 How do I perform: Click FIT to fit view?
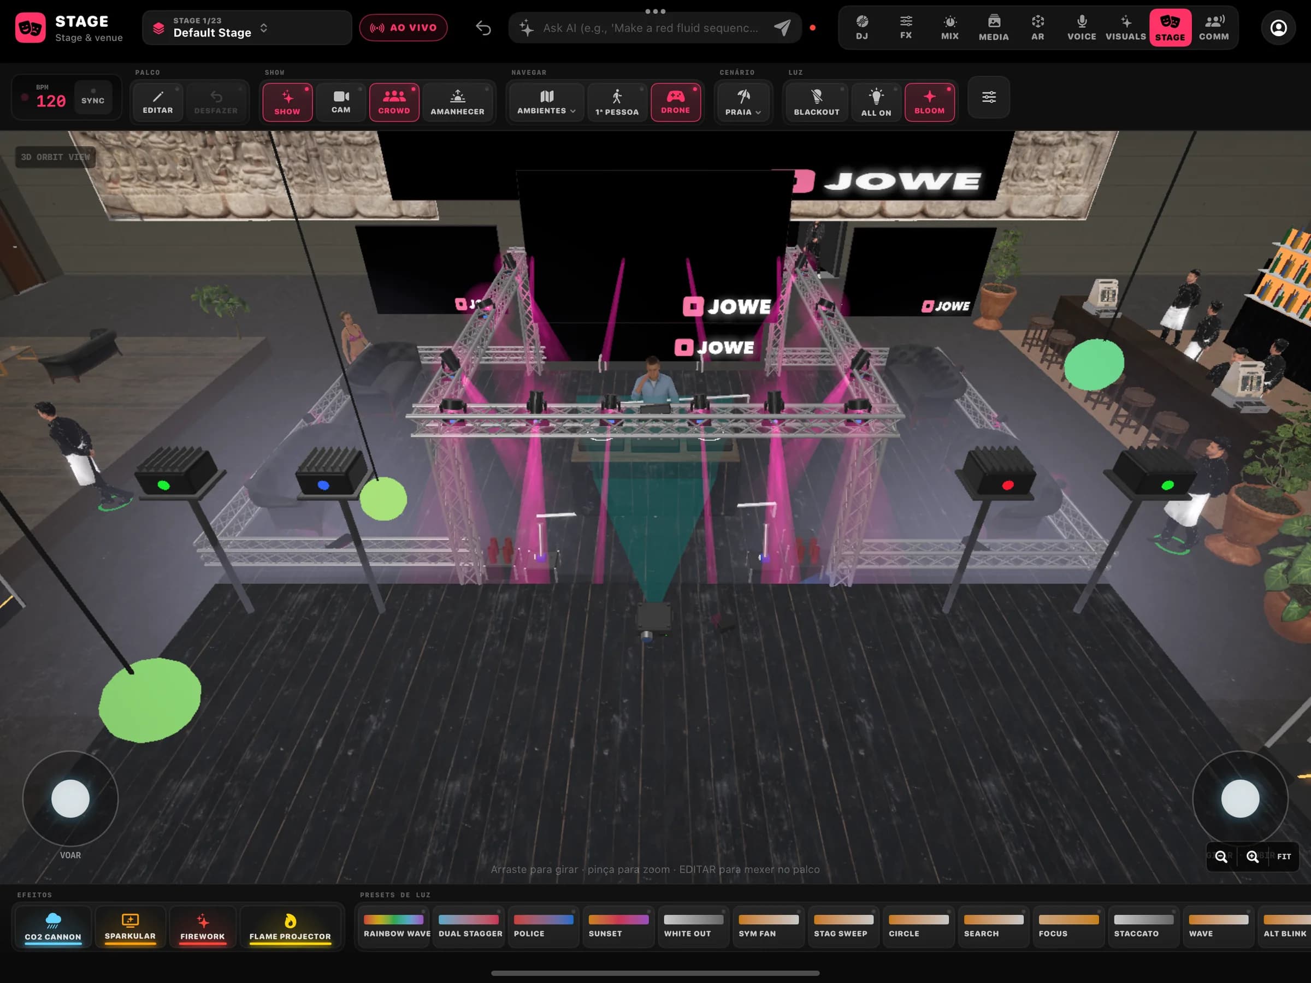[1284, 857]
